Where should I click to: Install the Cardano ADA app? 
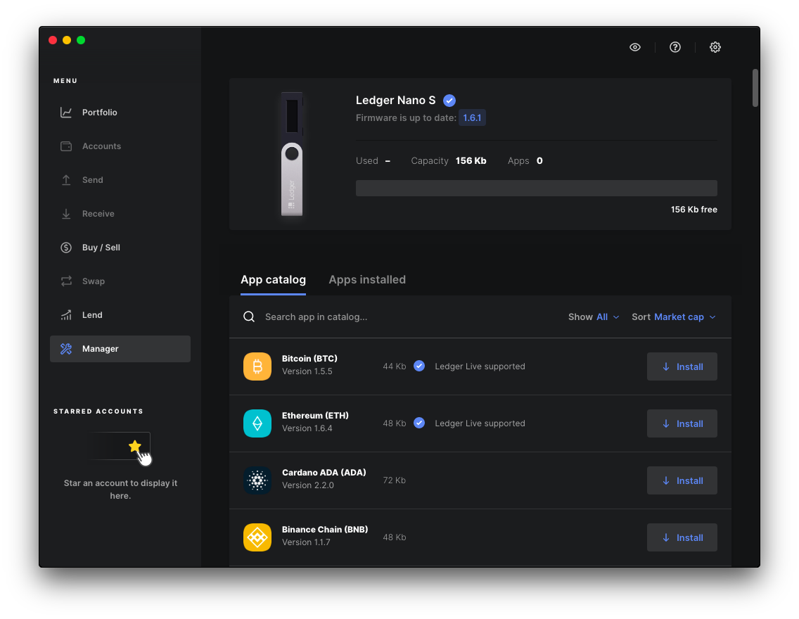(x=682, y=480)
